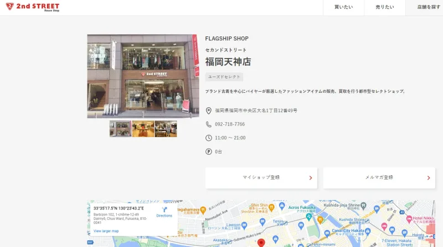
Task: Click the red map marker pin
Action: (261, 243)
